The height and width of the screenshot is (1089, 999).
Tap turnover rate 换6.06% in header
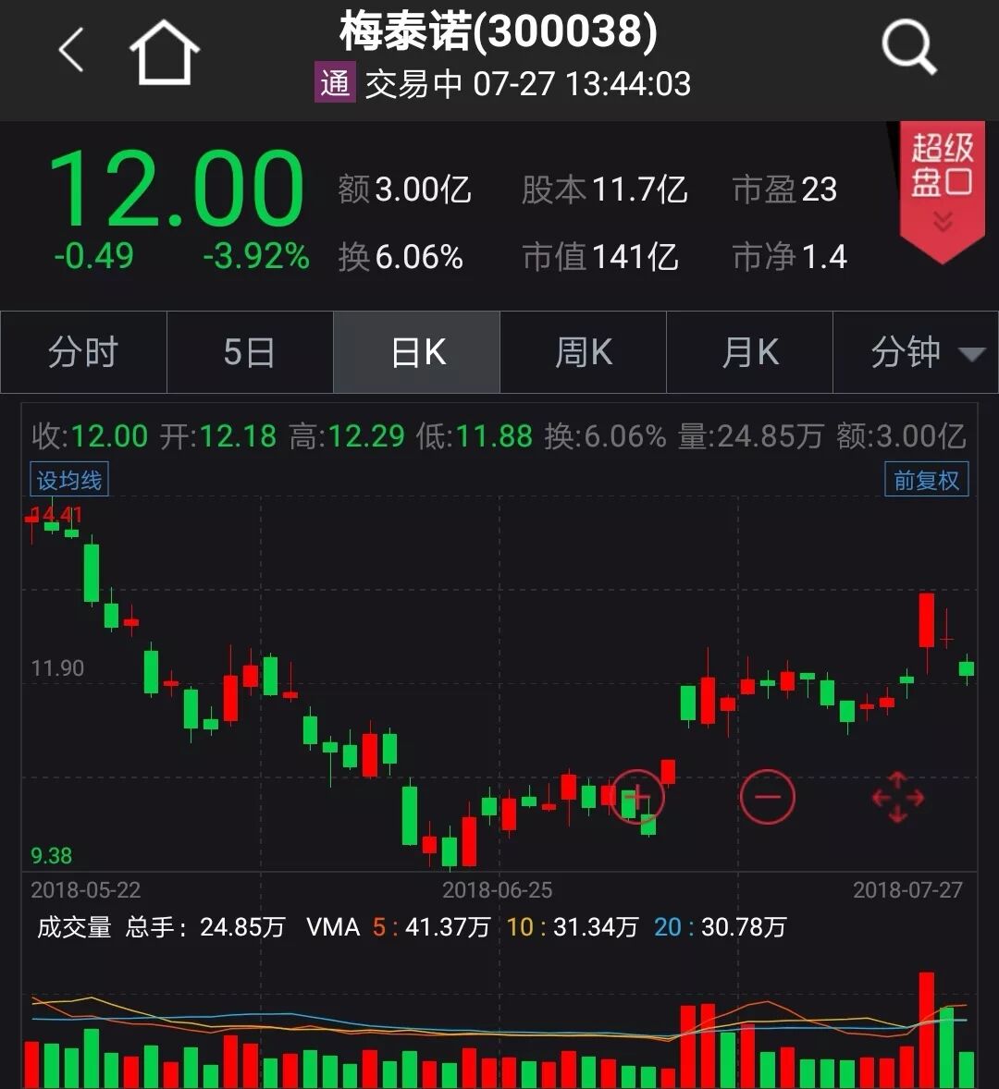pos(401,257)
